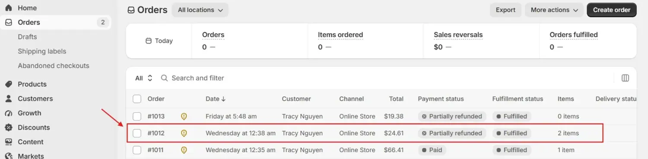
Task: Click the Search and filter field
Action: 384,78
